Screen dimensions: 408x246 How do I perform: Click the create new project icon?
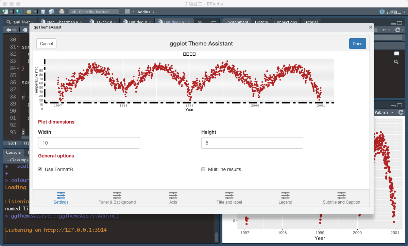[x=18, y=12]
